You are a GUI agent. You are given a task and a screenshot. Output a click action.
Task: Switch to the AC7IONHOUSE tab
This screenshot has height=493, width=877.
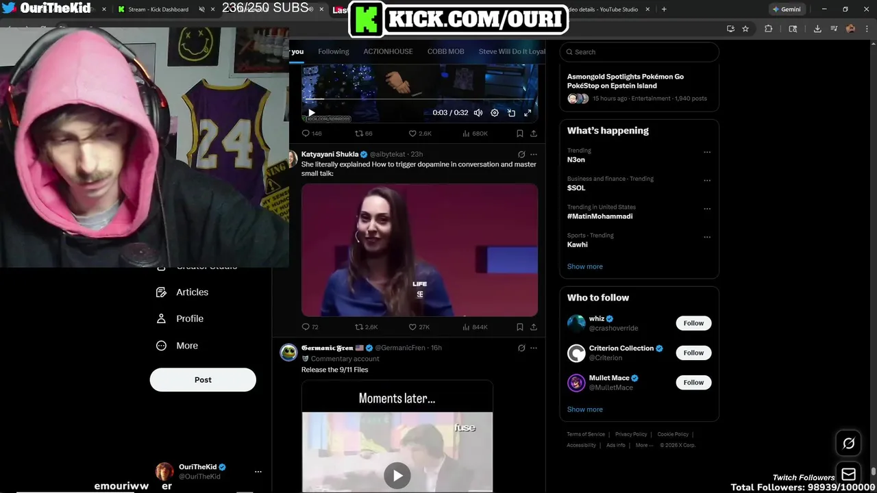(388, 51)
